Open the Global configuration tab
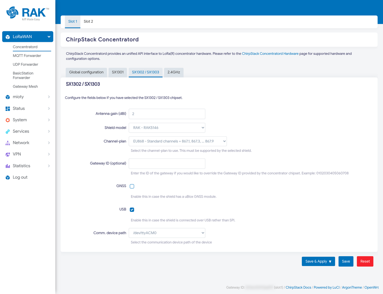The image size is (383, 294). click(x=86, y=72)
